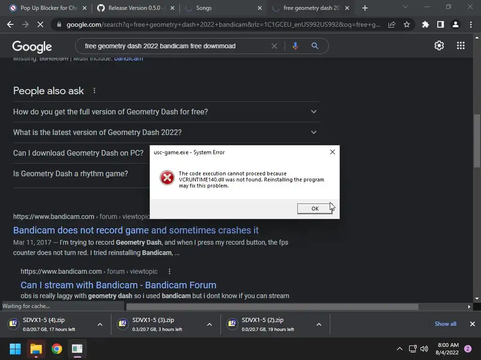Open the volume tray icon
Image resolution: width=481 pixels, height=360 pixels.
click(424, 349)
